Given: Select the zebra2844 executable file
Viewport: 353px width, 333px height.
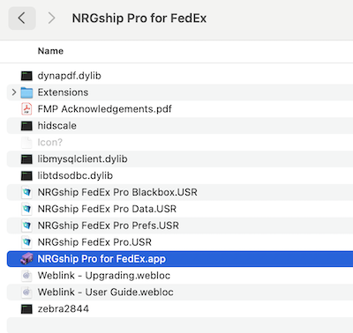Looking at the screenshot, I should (64, 308).
